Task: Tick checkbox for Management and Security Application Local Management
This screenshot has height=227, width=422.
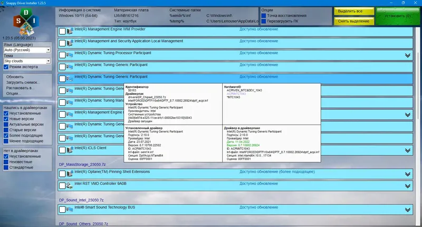Action: [62, 43]
